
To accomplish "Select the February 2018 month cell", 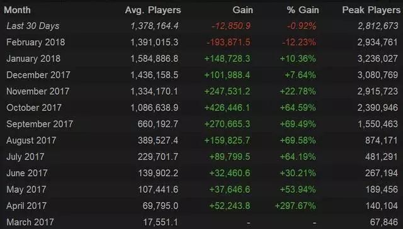I will point(36,42).
